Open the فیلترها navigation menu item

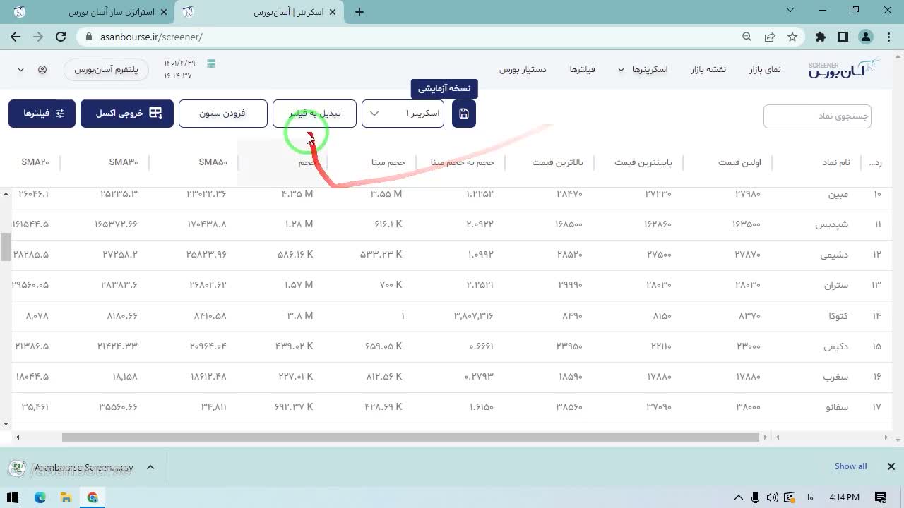[x=583, y=69]
